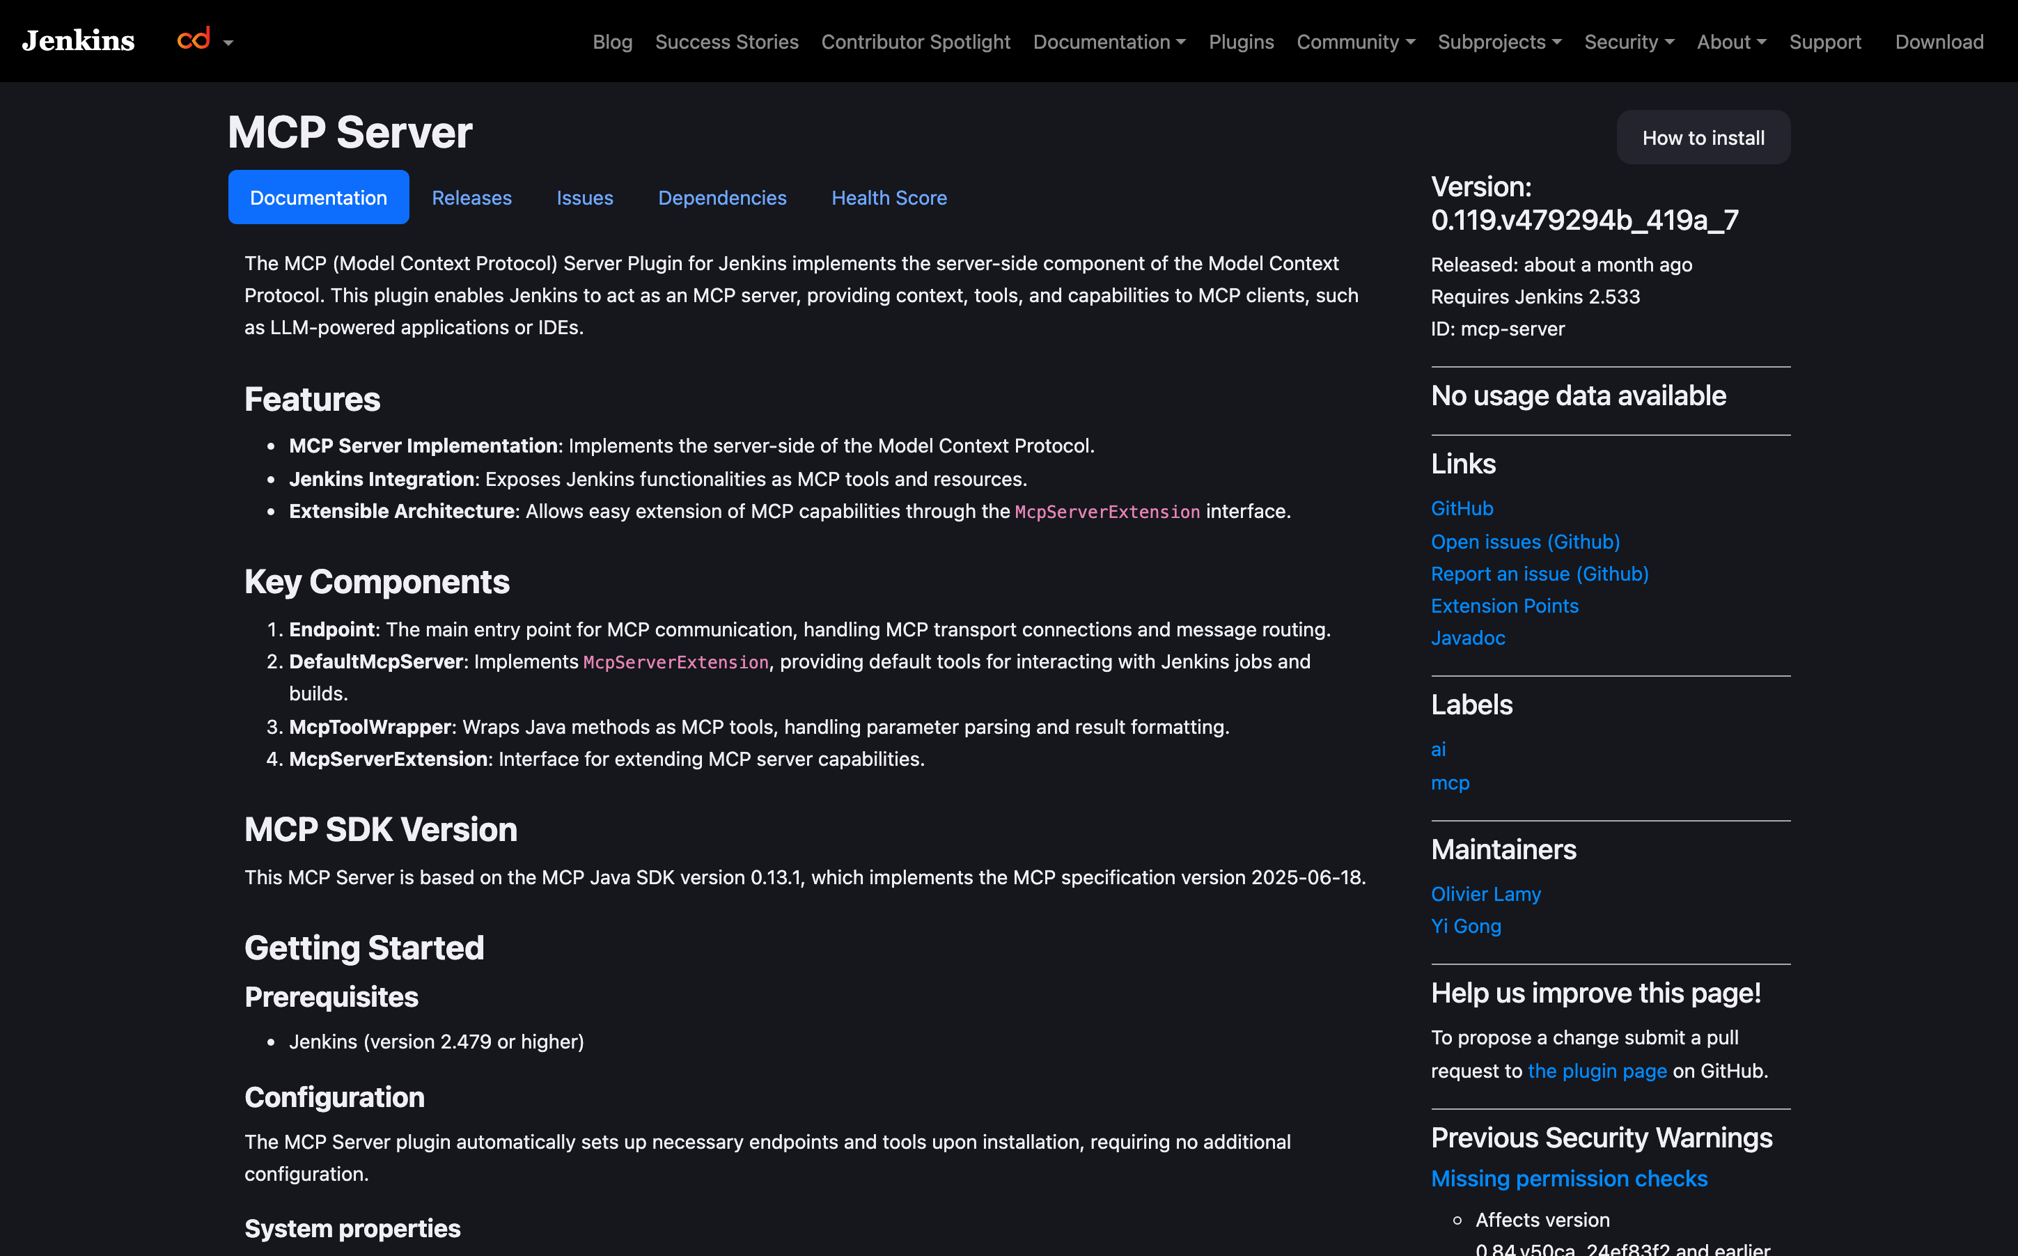Click the Report an issue (Github) link

pyautogui.click(x=1539, y=574)
